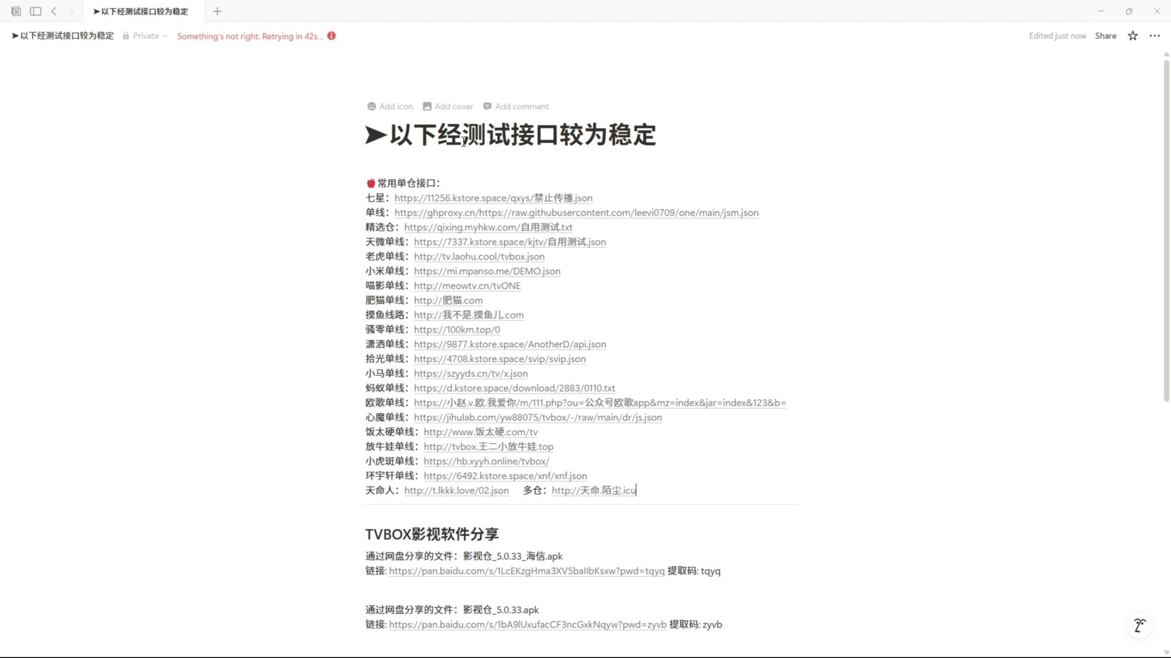Click the red error info icon

(x=331, y=36)
